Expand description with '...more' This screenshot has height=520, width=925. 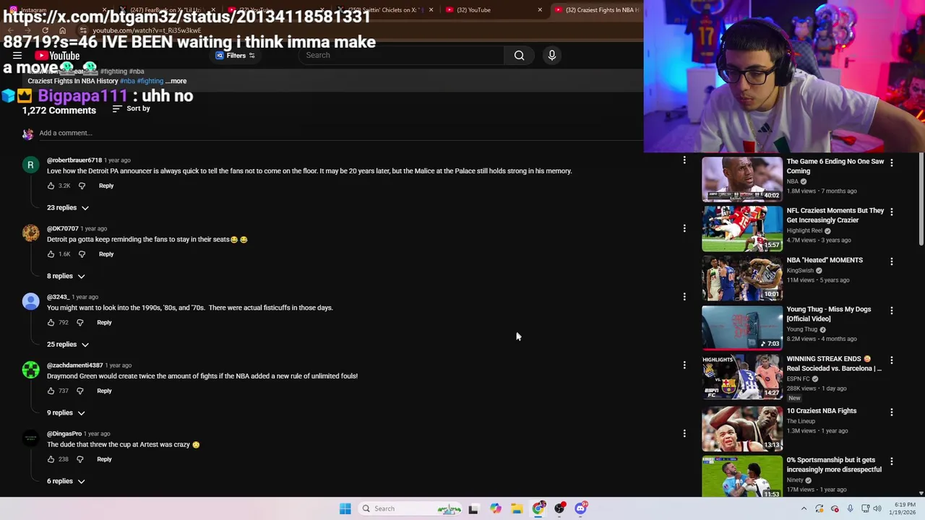tap(176, 81)
